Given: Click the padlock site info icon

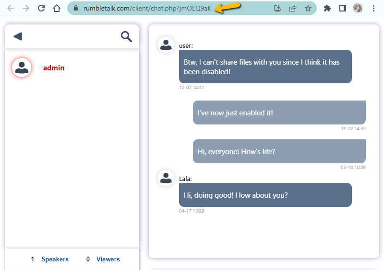Looking at the screenshot, I should pyautogui.click(x=75, y=8).
